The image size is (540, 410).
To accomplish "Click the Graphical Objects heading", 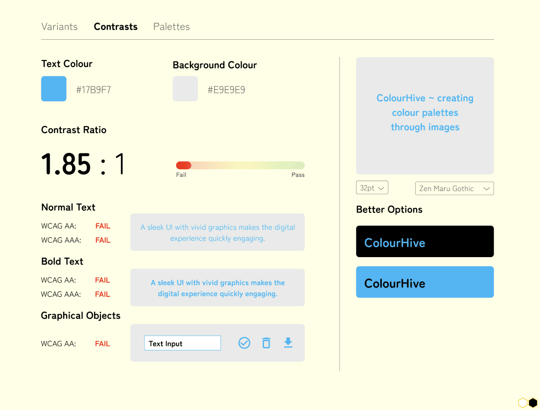I will (x=81, y=316).
